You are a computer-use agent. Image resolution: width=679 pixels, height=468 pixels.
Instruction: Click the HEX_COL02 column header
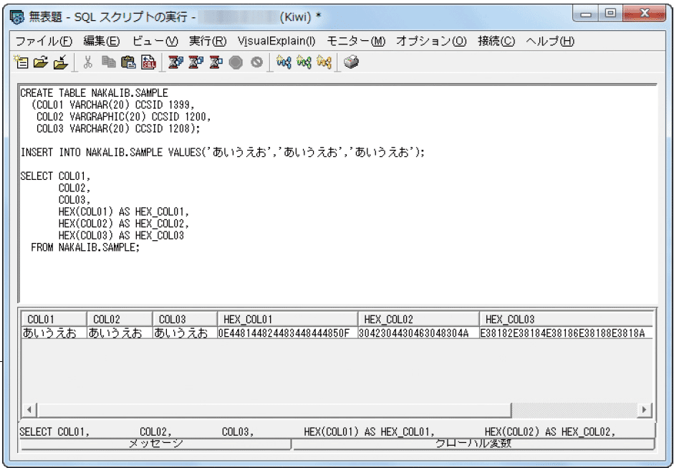point(419,320)
